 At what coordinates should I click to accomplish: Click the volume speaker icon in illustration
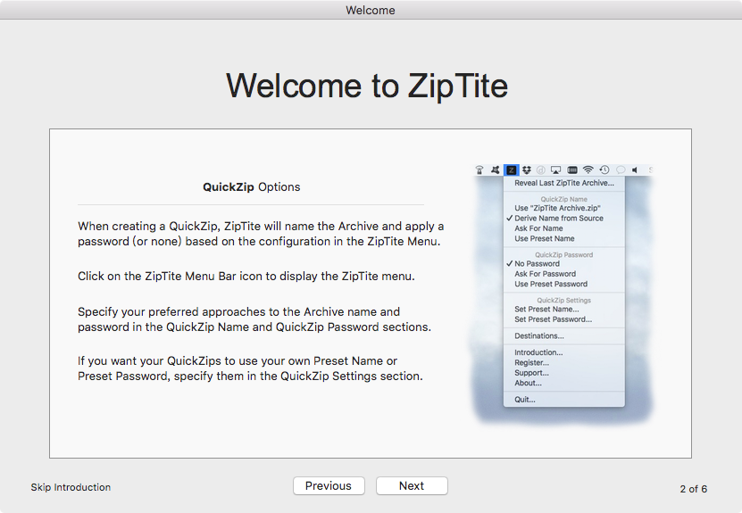[635, 170]
